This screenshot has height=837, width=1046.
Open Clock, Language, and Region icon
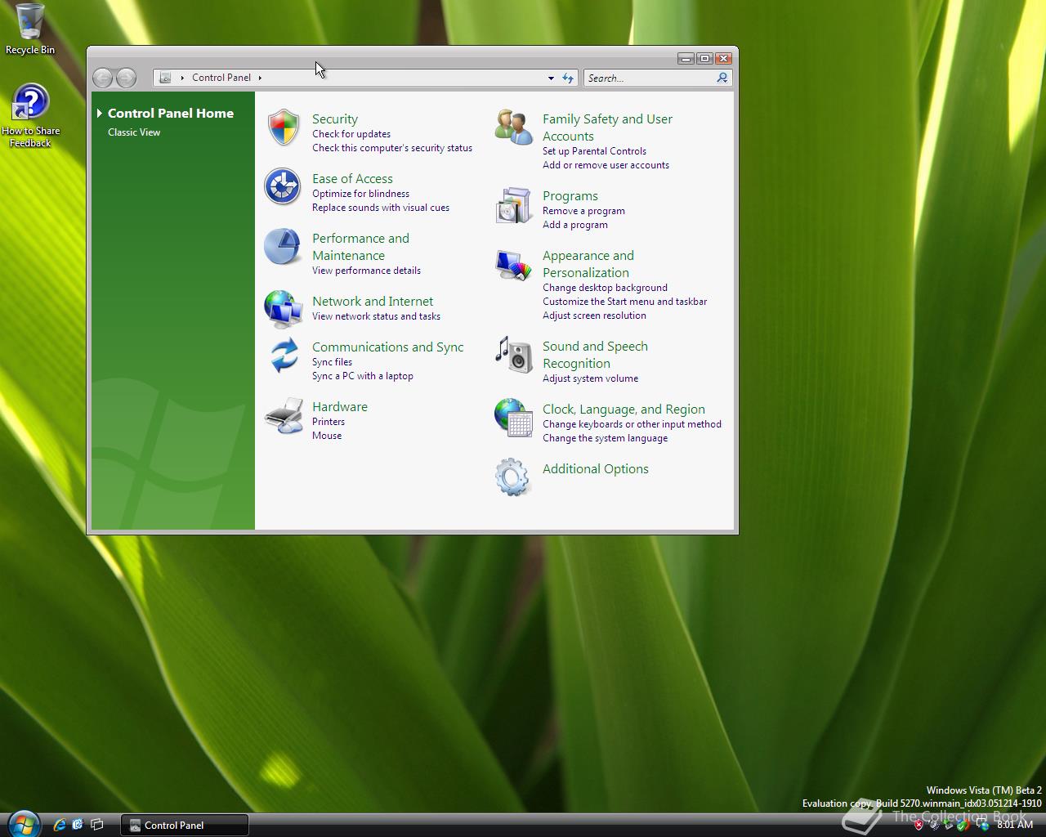tap(513, 417)
